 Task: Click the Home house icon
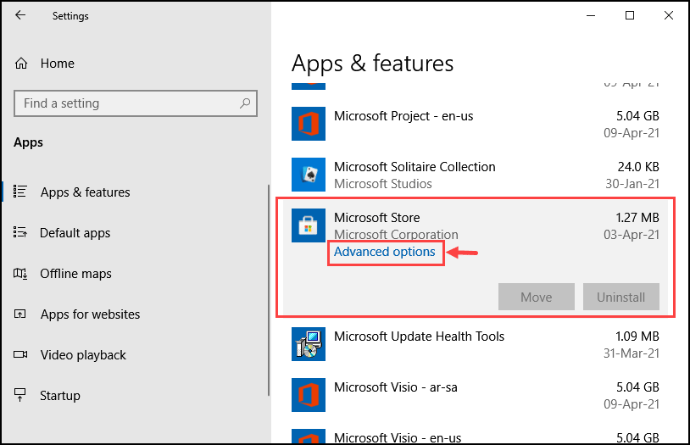21,64
